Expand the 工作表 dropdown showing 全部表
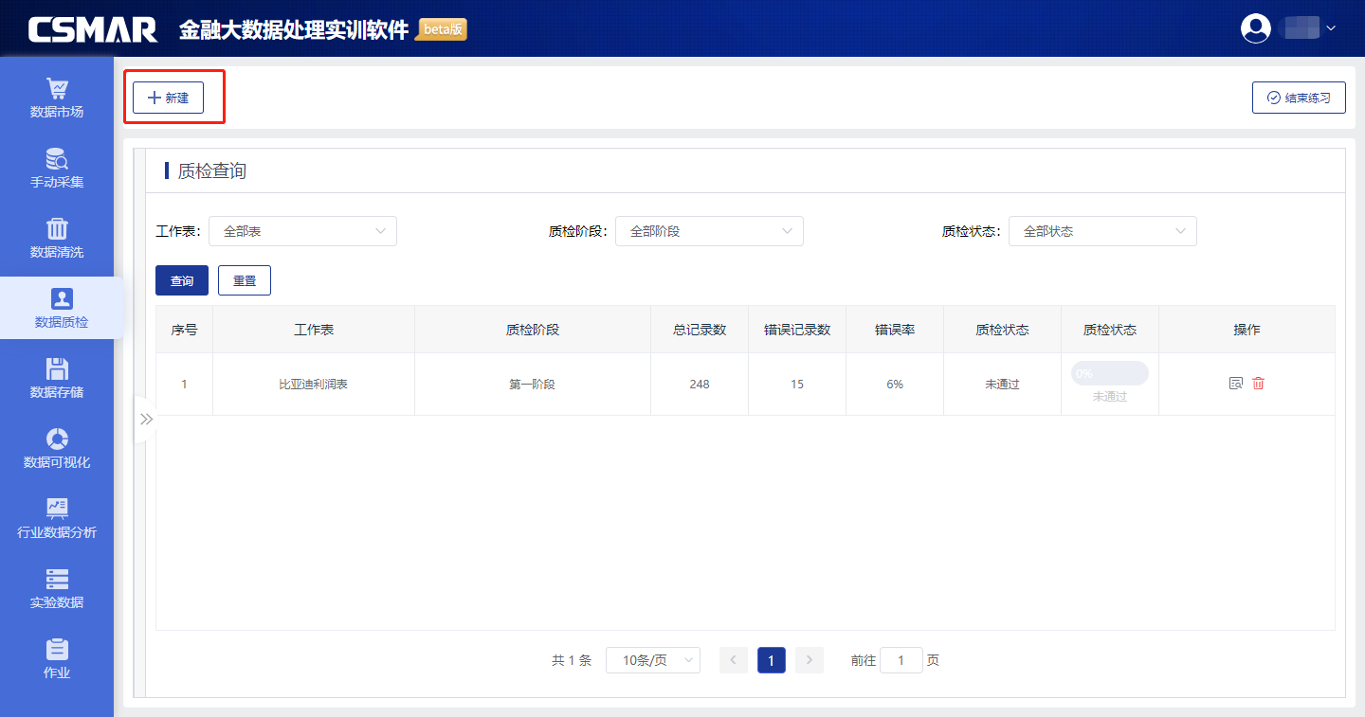This screenshot has width=1365, height=717. pos(302,231)
